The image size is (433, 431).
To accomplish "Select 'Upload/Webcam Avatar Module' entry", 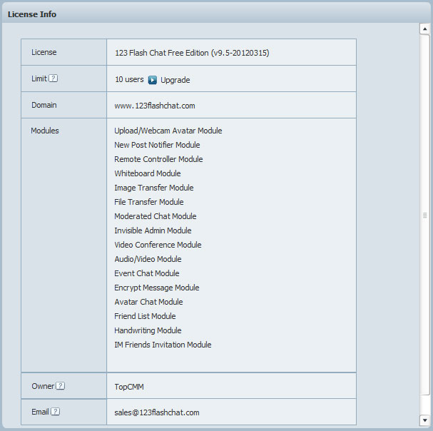I will [x=168, y=131].
